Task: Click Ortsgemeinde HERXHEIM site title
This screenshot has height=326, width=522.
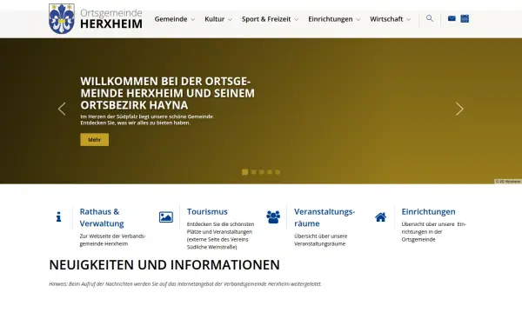Action: click(111, 18)
